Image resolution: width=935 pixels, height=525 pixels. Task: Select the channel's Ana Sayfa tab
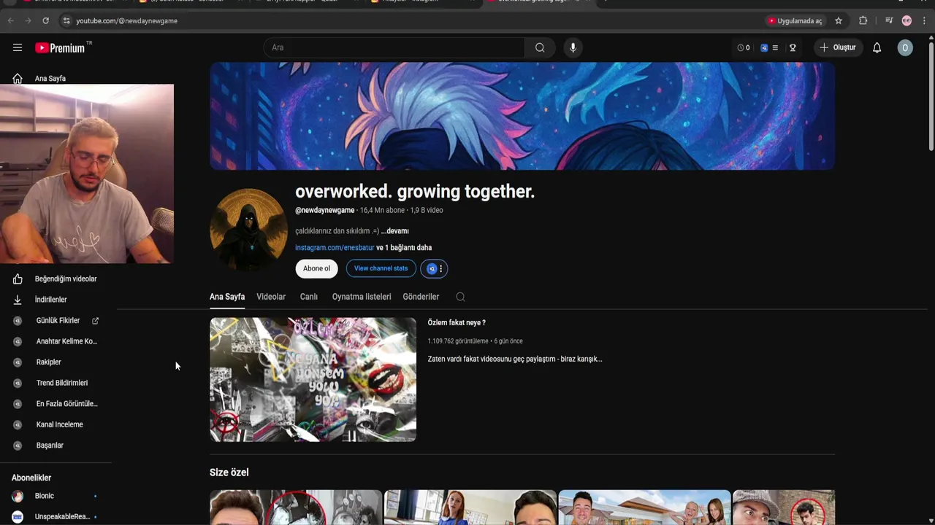[x=227, y=297]
